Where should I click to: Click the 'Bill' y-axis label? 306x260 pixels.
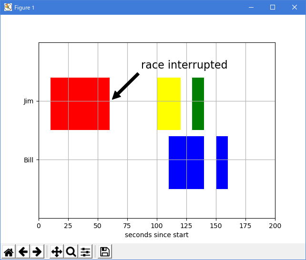tap(29, 160)
